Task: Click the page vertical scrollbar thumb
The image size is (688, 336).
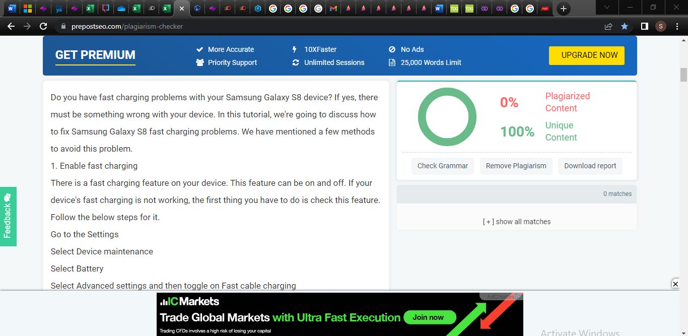Action: (x=683, y=75)
